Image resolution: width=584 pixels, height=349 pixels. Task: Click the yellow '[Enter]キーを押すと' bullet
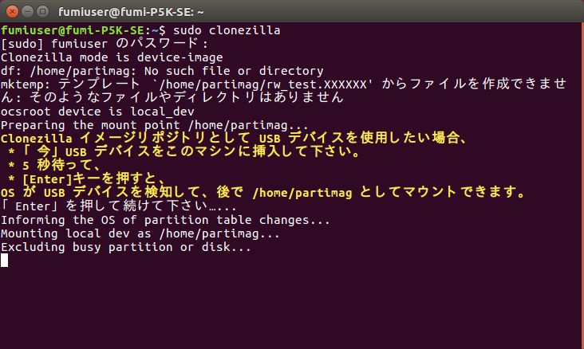point(87,178)
